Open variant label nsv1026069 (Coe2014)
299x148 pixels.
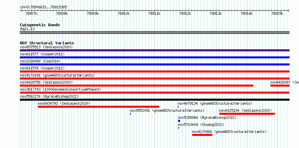click(40, 61)
